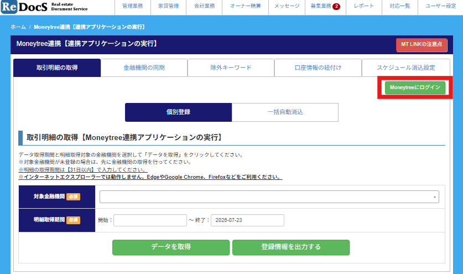Viewport: 463px width, 274px height.
Task: Click MT LINKの注意点 button
Action: [422, 45]
